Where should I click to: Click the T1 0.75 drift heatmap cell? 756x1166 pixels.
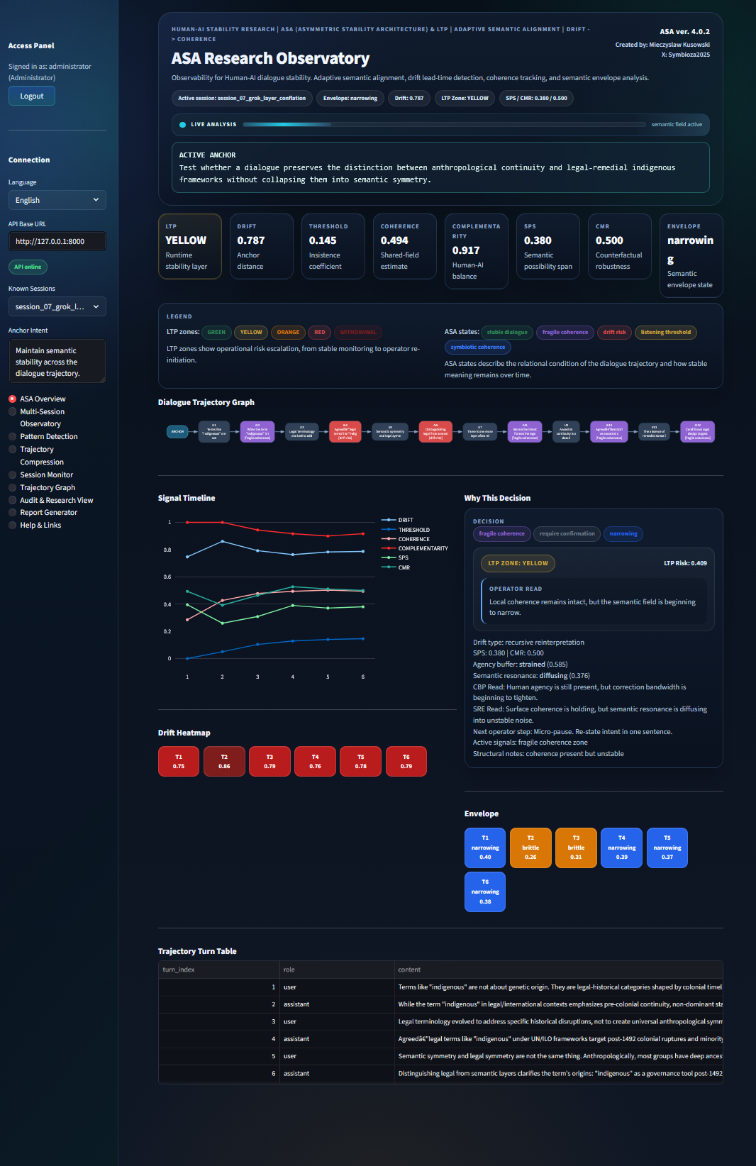[179, 761]
